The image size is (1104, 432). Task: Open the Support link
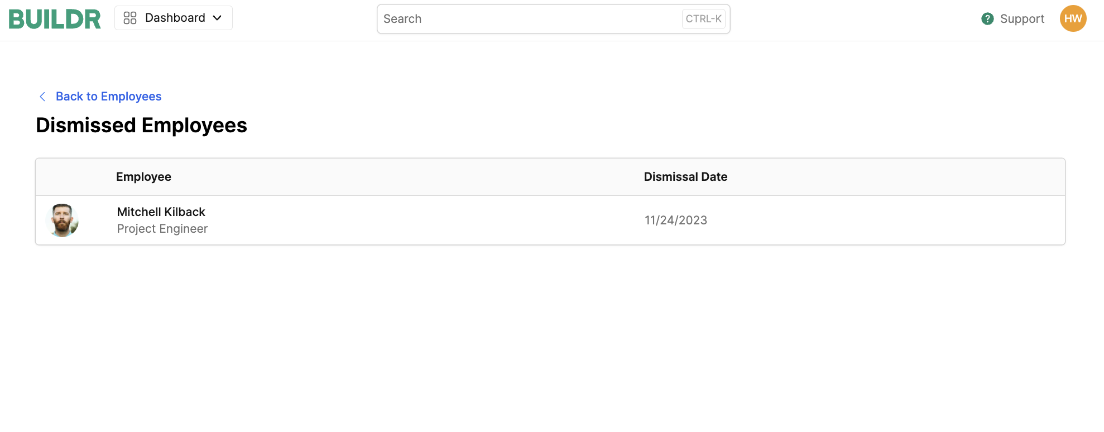pos(1022,19)
